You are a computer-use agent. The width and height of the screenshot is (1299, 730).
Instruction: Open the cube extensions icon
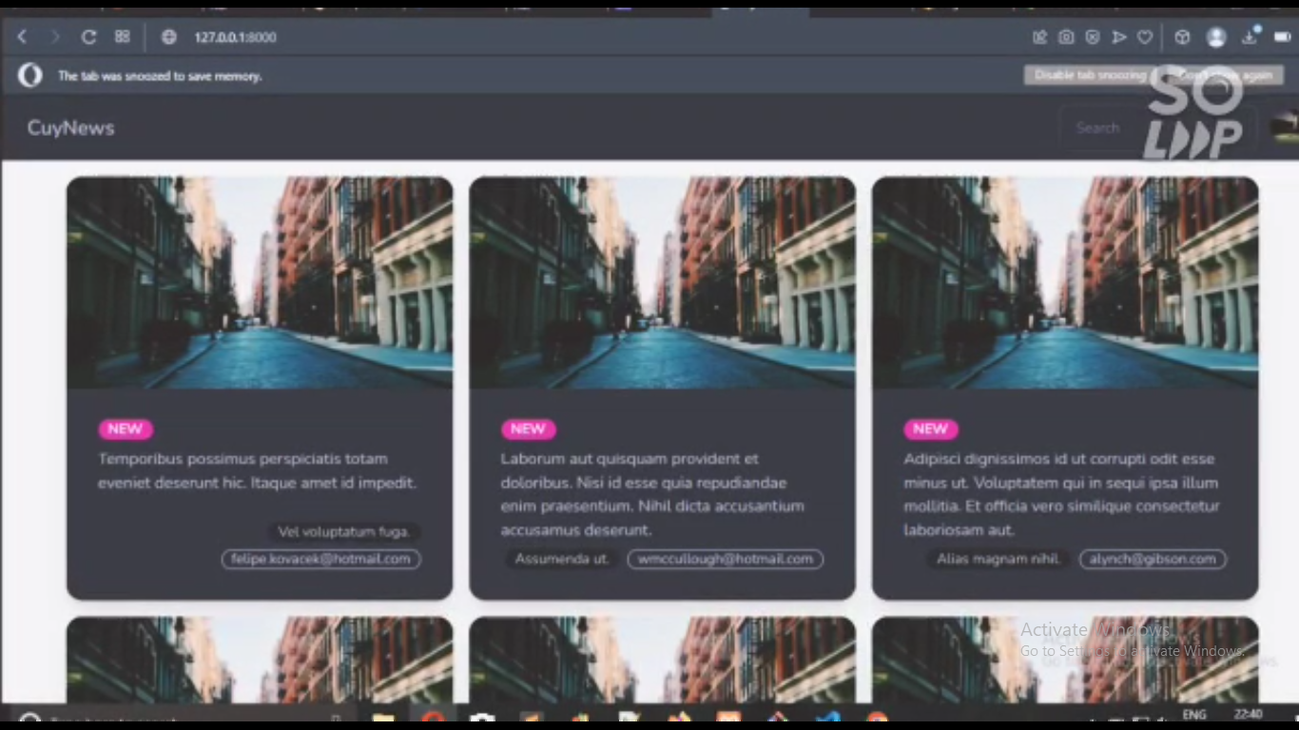1182,37
